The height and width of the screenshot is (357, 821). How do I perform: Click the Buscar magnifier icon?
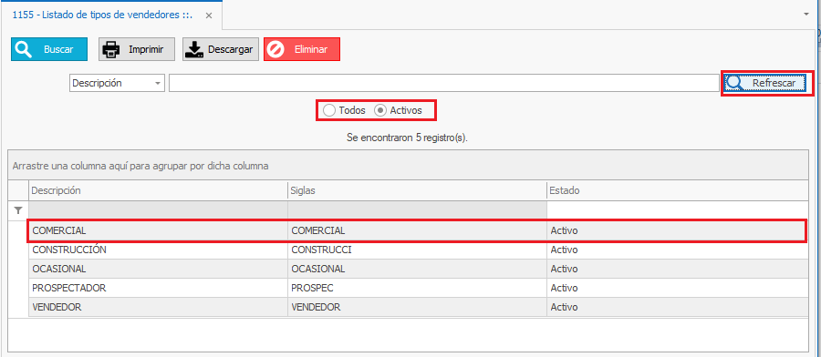click(23, 50)
